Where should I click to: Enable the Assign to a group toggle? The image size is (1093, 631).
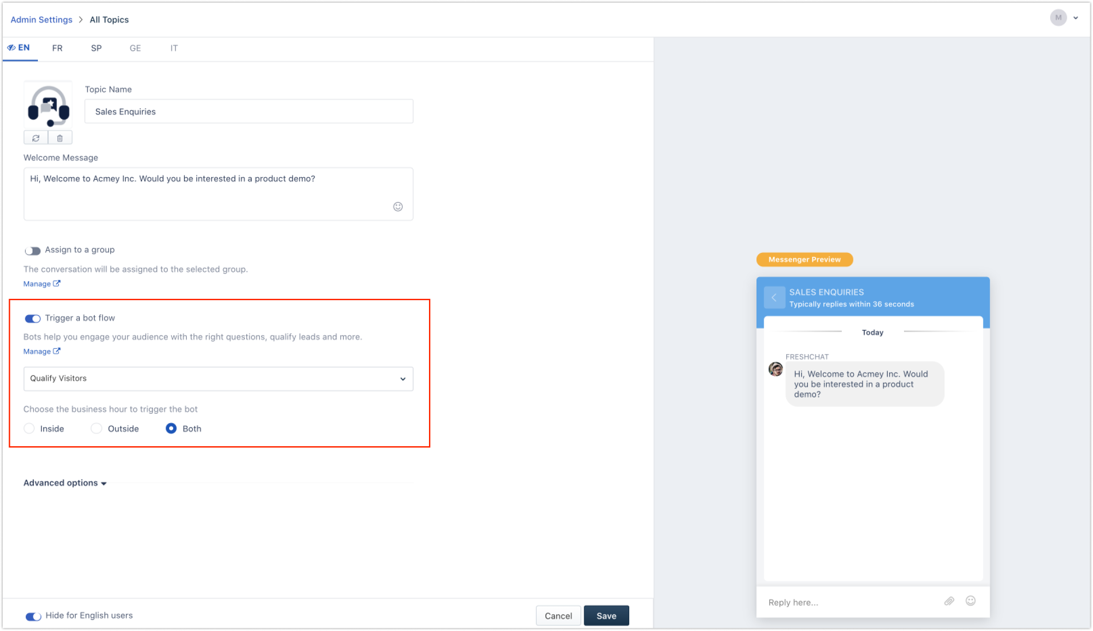[32, 251]
